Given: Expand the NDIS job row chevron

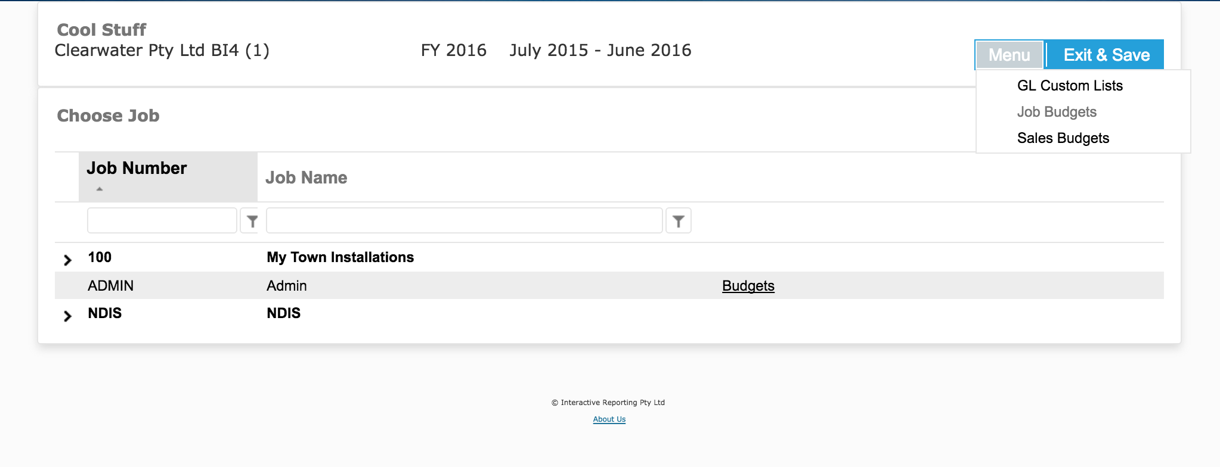Looking at the screenshot, I should click(x=67, y=316).
